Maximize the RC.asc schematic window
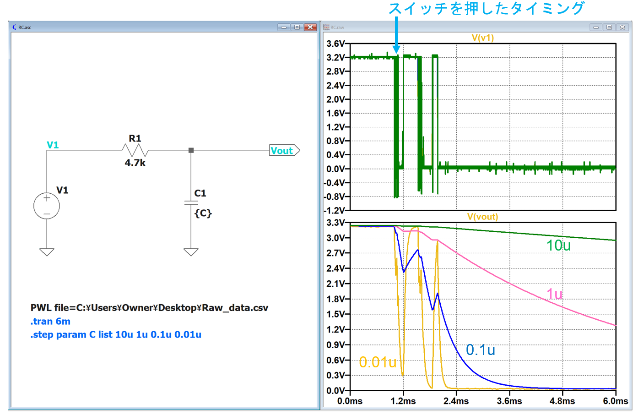Viewport: 638px width, 415px height. pyautogui.click(x=297, y=27)
